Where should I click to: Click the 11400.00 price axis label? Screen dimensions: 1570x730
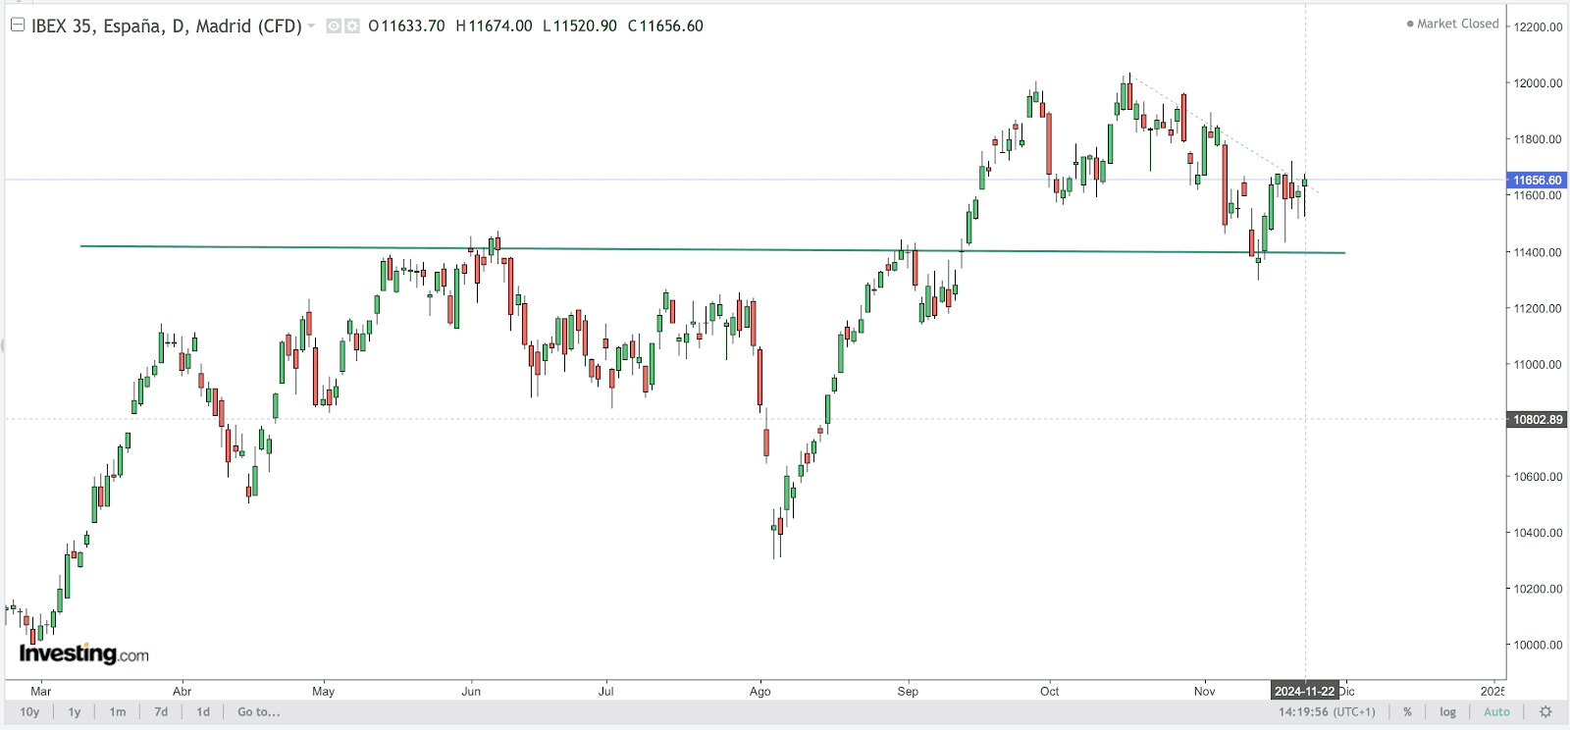(1538, 252)
